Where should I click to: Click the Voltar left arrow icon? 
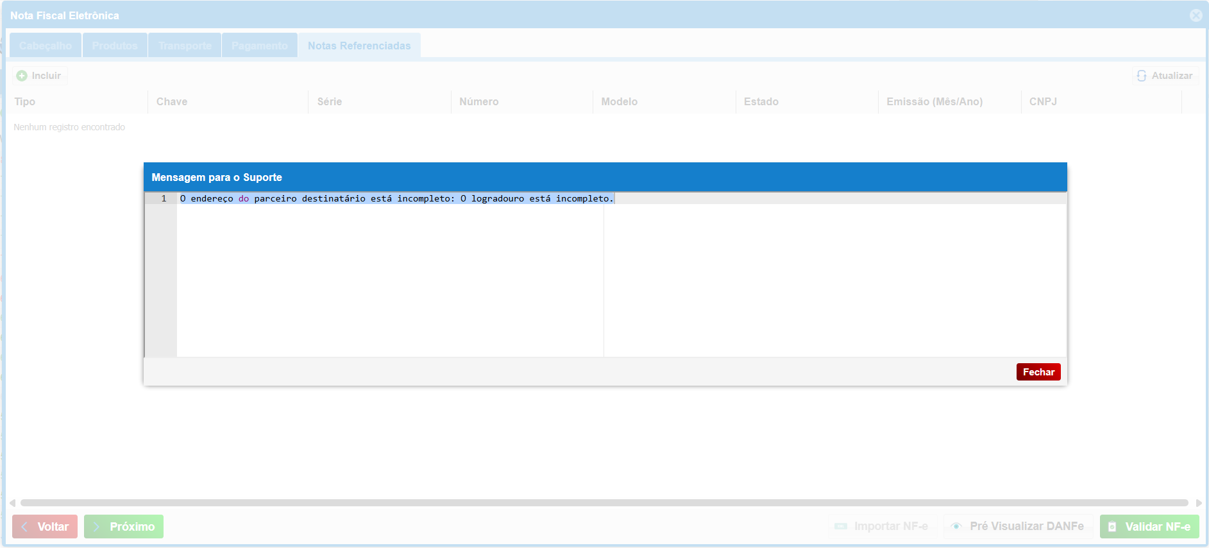coord(25,527)
